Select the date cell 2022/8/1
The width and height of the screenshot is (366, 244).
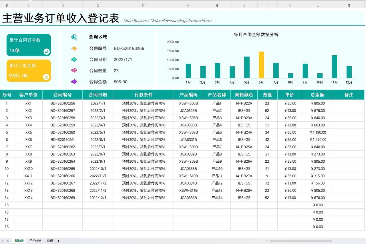98,154
